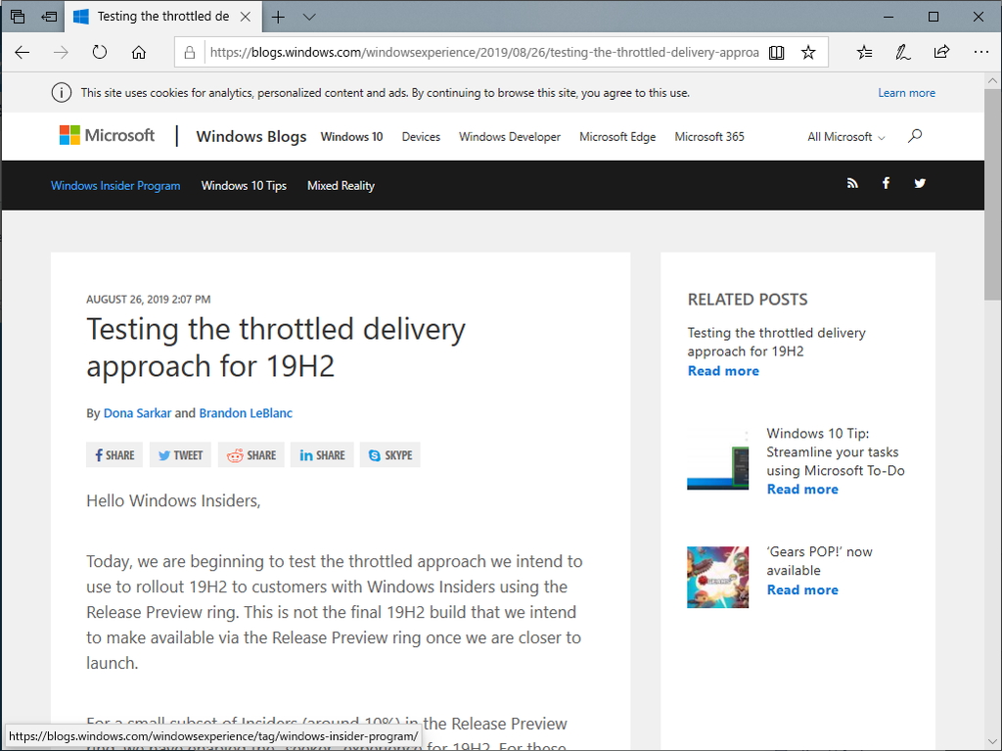Click the site lock icon
This screenshot has width=1002, height=751.
(x=189, y=53)
